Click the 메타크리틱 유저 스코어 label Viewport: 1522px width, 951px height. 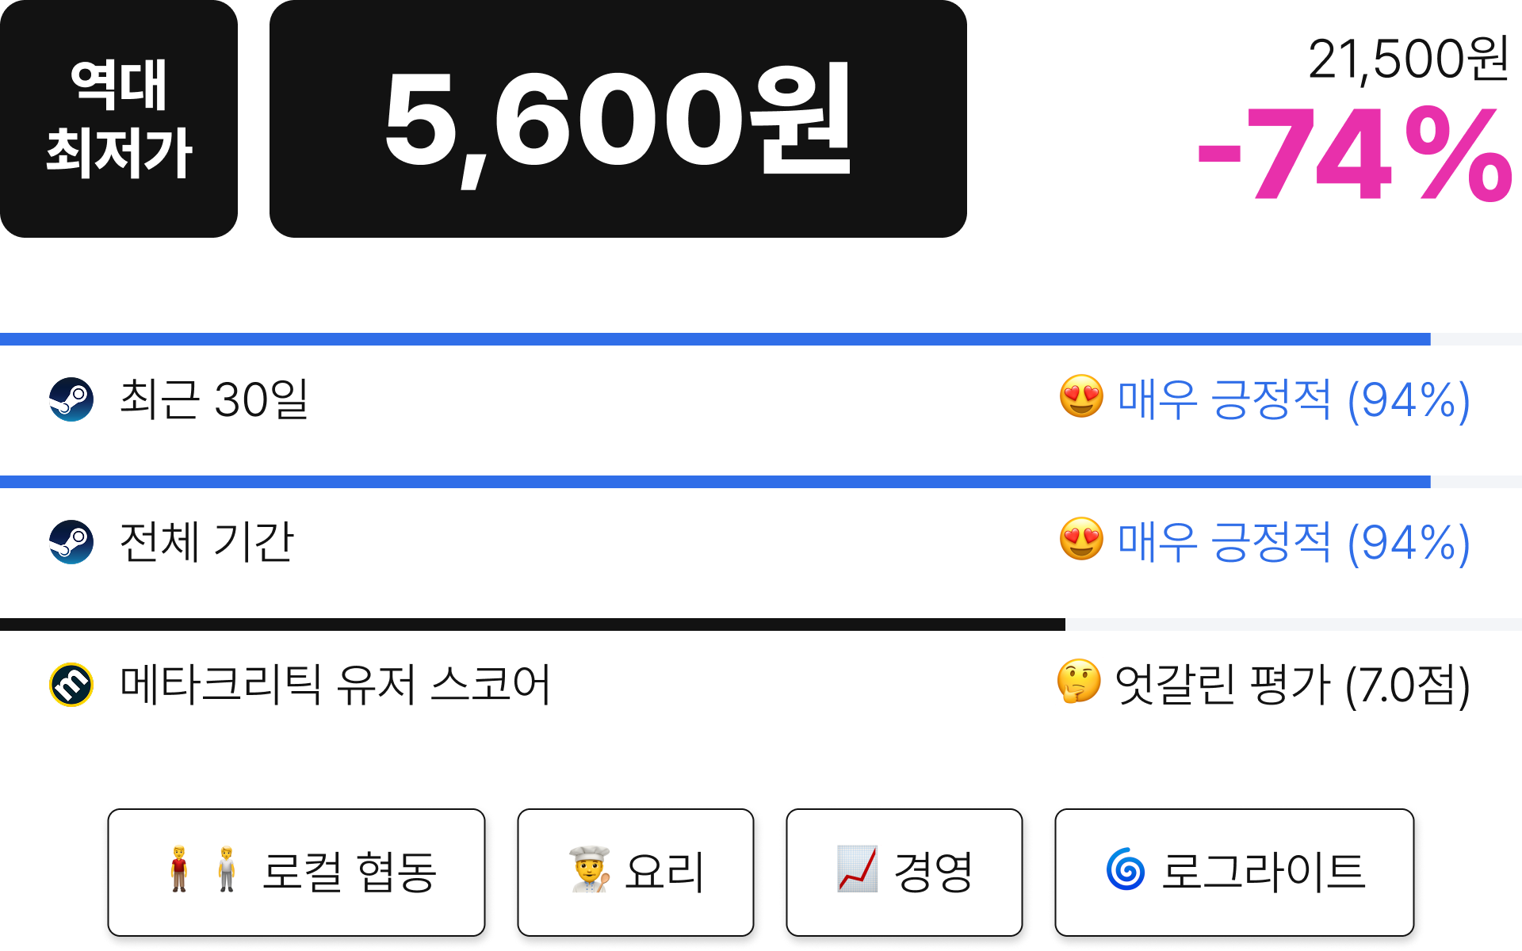(x=335, y=685)
